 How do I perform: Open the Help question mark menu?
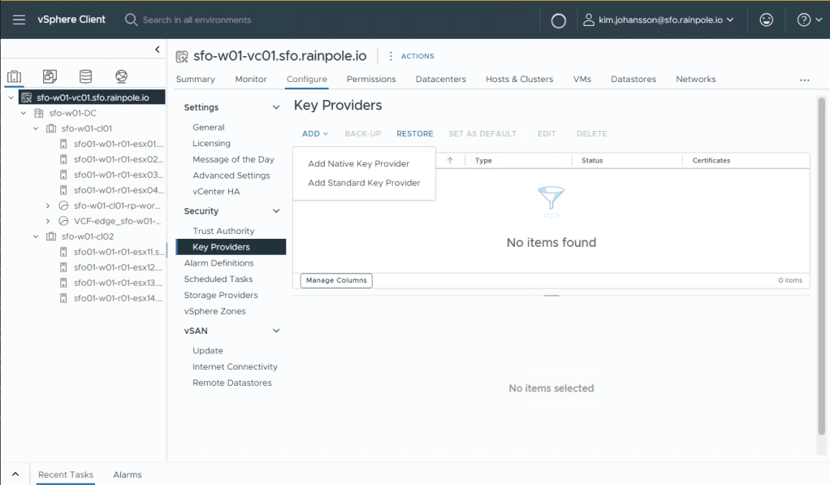[x=809, y=19]
